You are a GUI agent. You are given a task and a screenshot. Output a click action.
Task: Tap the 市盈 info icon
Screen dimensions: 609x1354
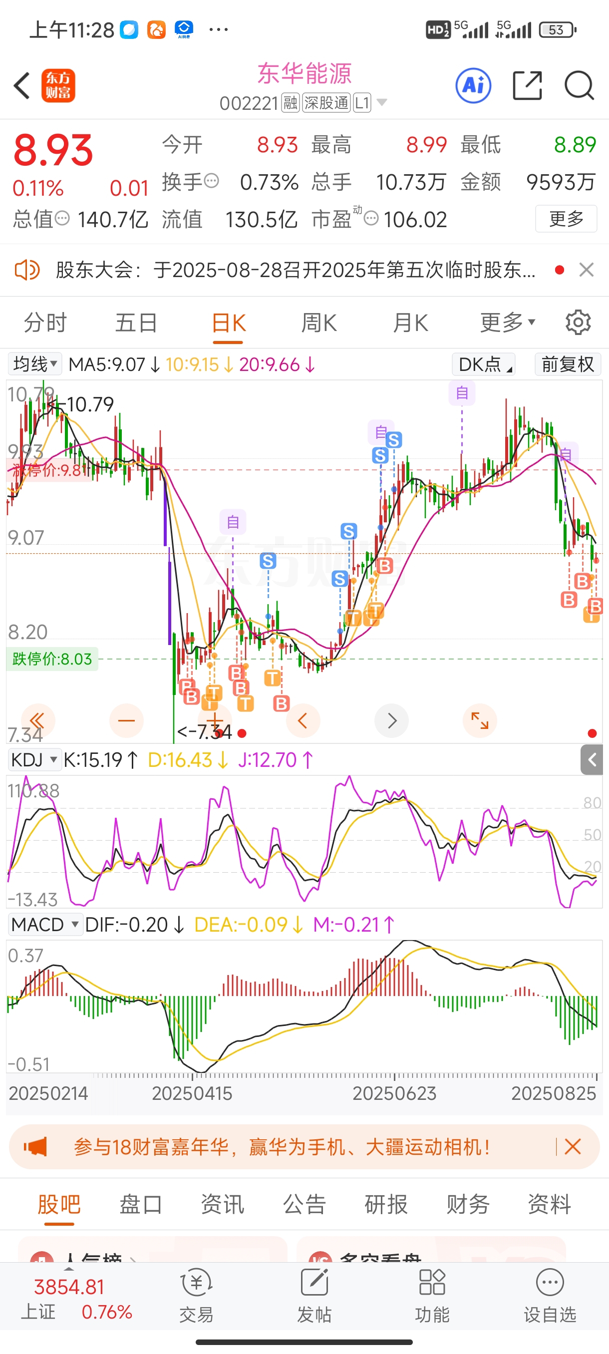pyautogui.click(x=371, y=218)
